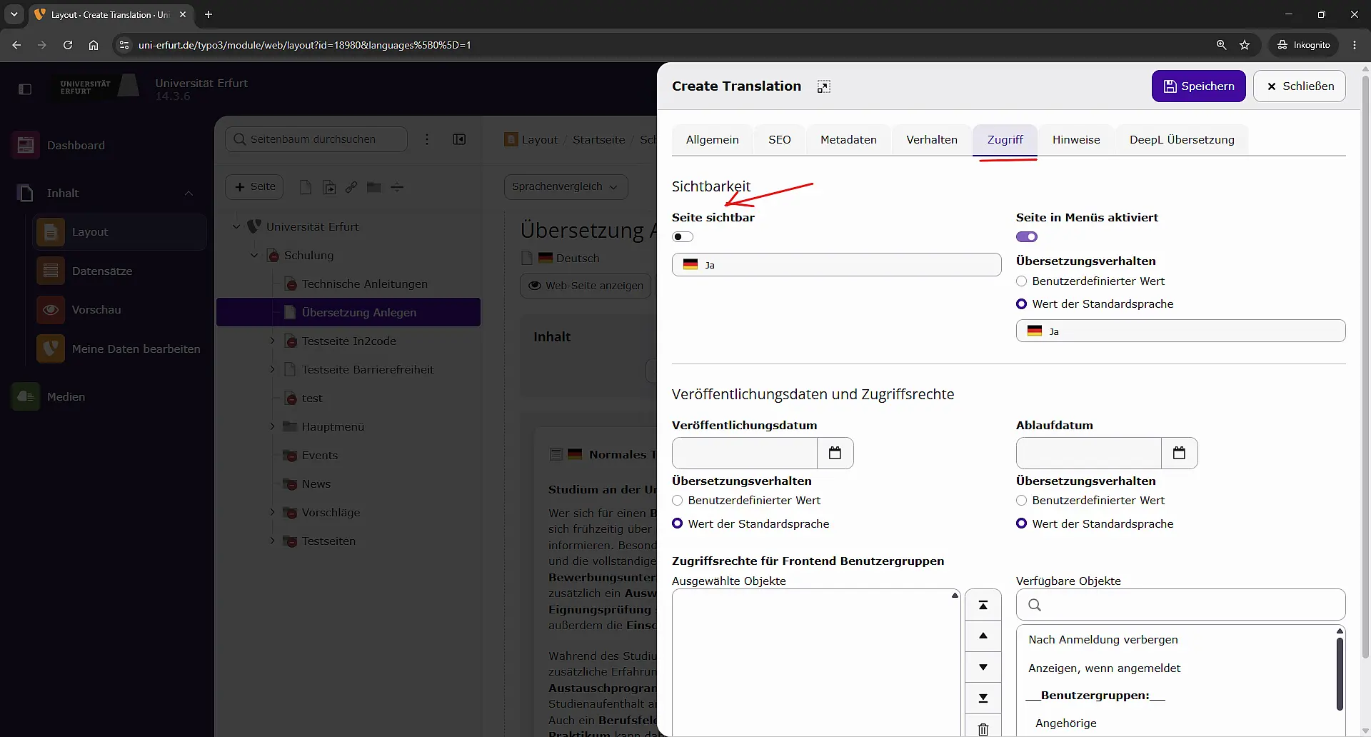The width and height of the screenshot is (1371, 737).
Task: Move selected object down one position
Action: pos(983,667)
